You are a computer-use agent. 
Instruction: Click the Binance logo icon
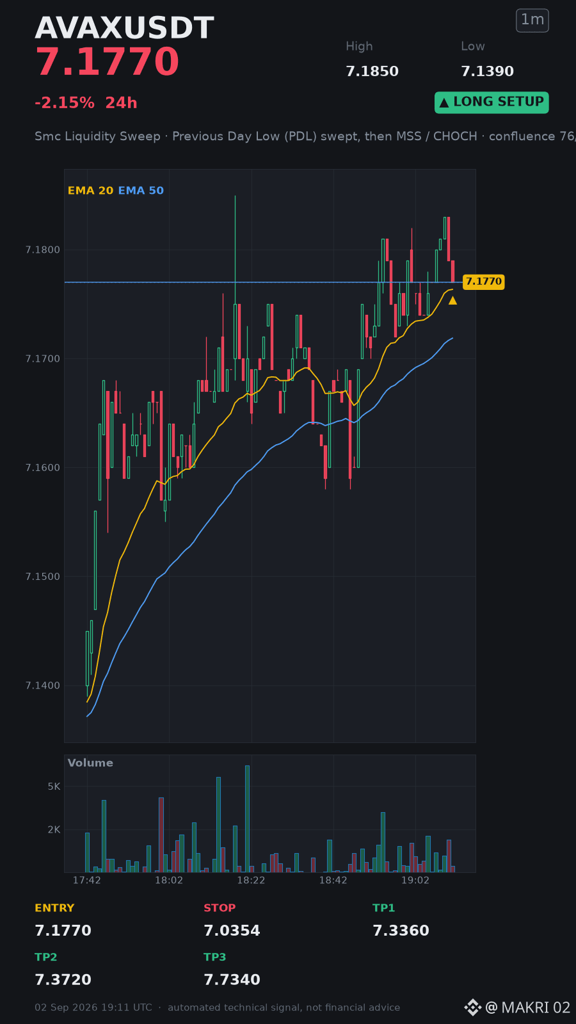(x=472, y=1007)
